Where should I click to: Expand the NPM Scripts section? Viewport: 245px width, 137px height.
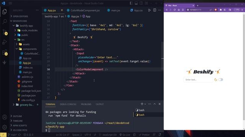click(20, 126)
